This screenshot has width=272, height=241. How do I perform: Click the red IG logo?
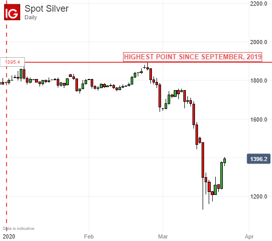tap(12, 12)
